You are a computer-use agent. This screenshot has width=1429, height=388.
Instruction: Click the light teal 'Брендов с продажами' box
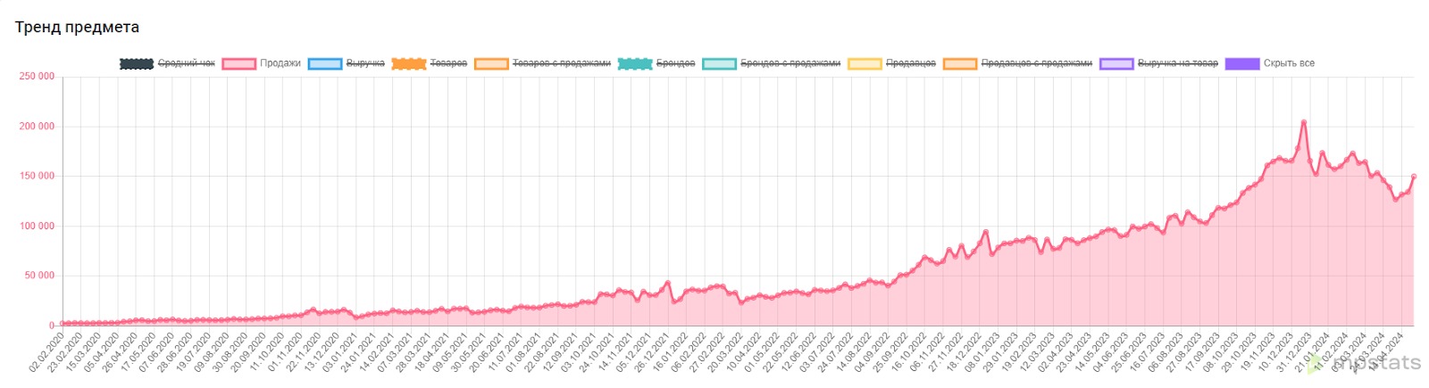719,63
